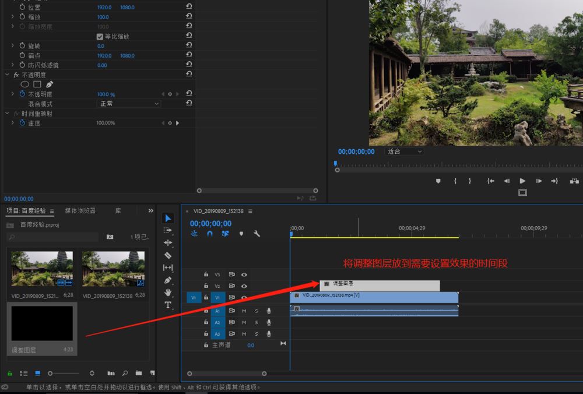
Task: Mark in point bracket
Action: [x=455, y=181]
